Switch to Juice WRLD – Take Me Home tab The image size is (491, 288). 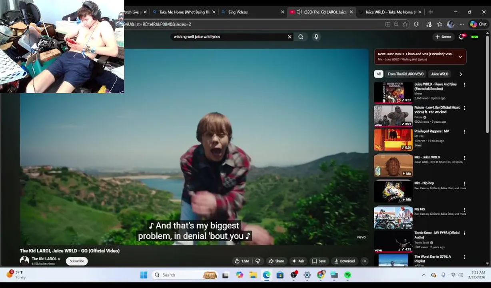pyautogui.click(x=391, y=12)
